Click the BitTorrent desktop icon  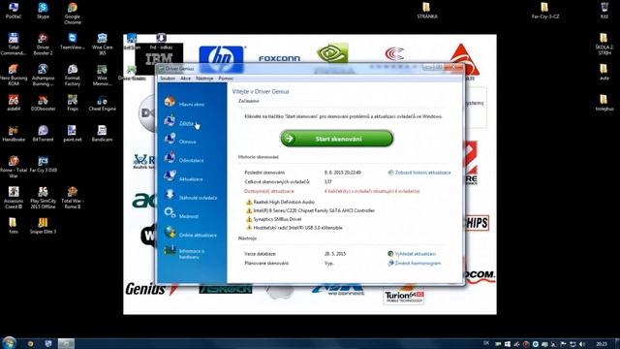coord(43,134)
